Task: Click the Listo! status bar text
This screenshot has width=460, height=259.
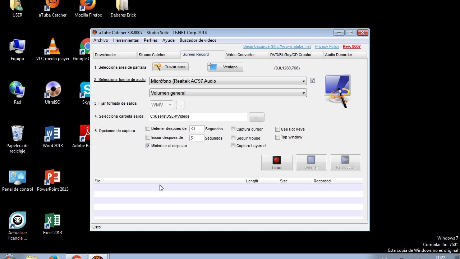Action: pyautogui.click(x=97, y=227)
